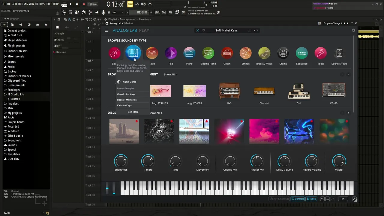Toggle the Ctrl key button
The image size is (384, 216).
(x=164, y=12)
